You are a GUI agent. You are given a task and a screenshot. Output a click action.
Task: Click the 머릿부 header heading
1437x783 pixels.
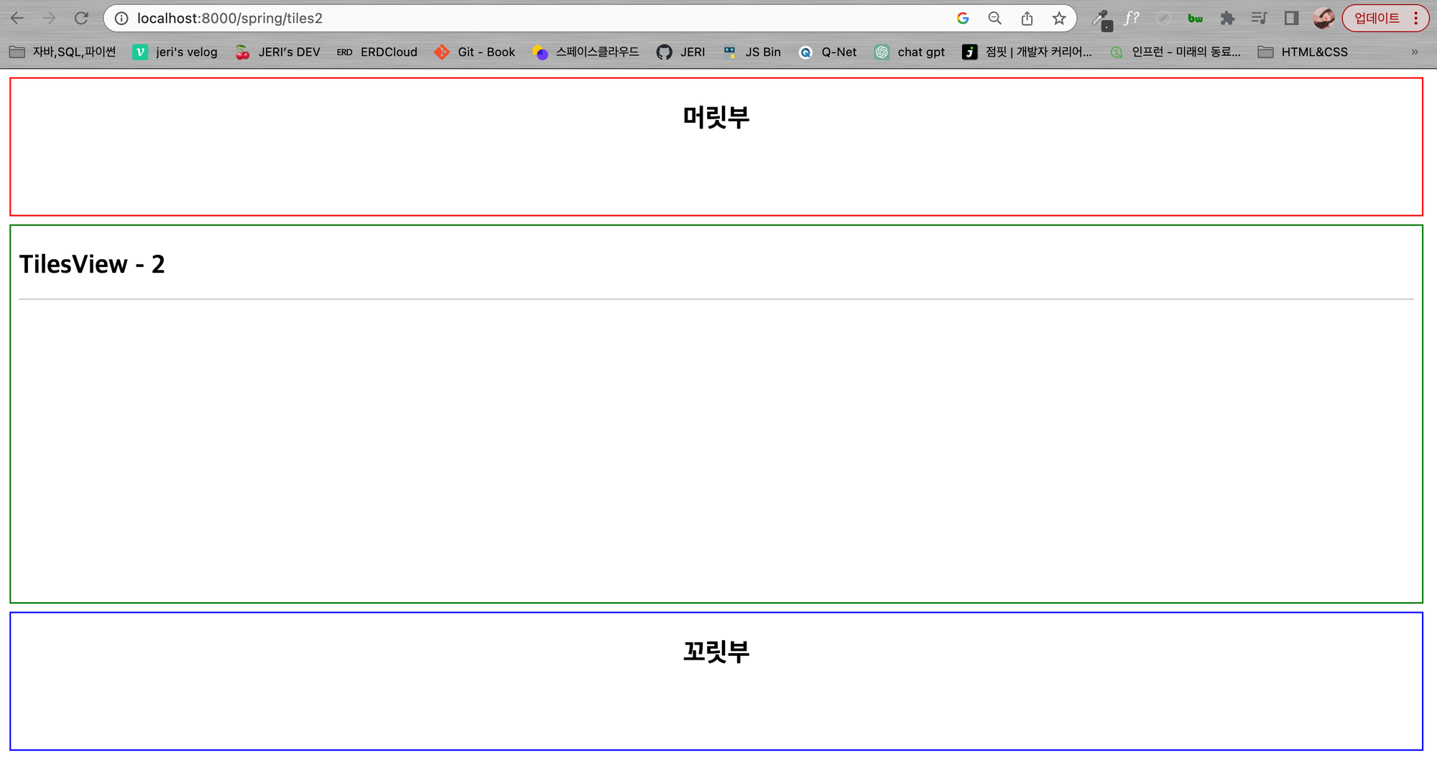coord(716,117)
